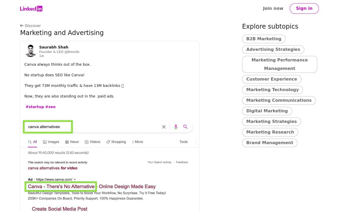
Task: Select Advertising Strategies subtopic
Action: pyautogui.click(x=273, y=50)
